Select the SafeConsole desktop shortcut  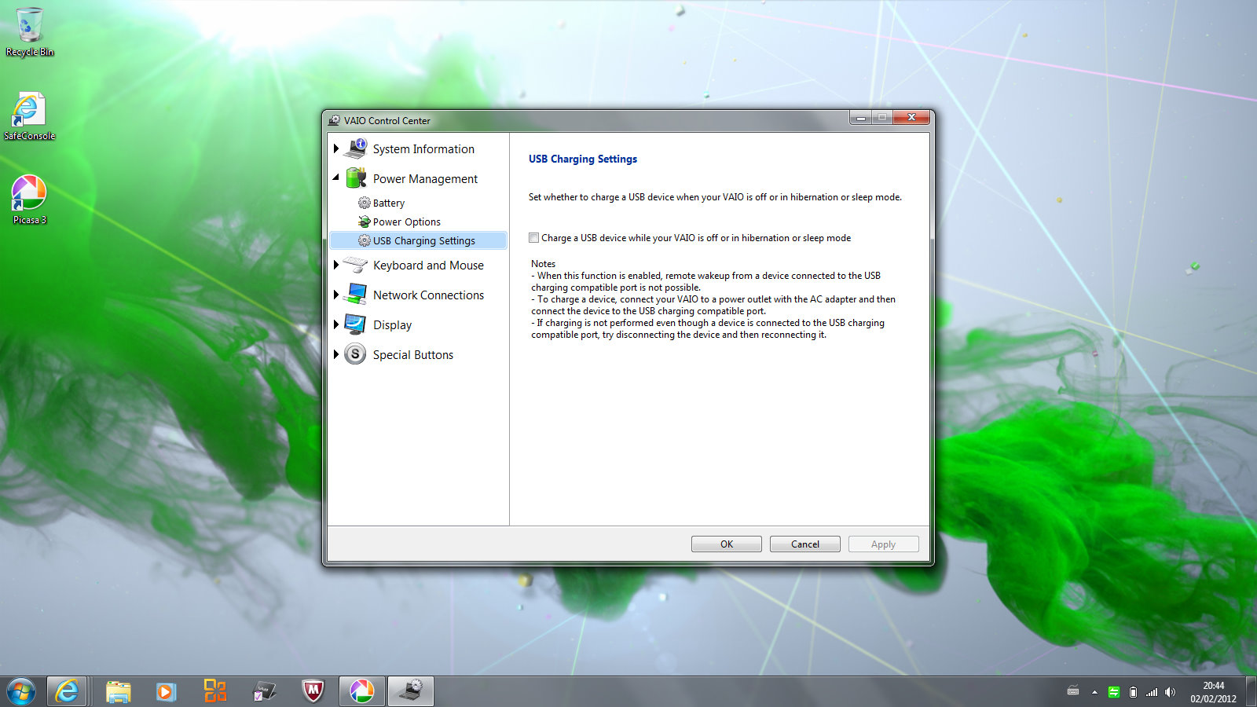[29, 116]
